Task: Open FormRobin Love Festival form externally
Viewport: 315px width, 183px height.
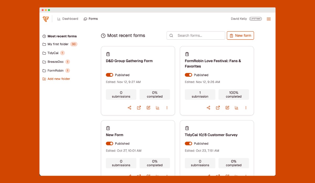Action: coord(218,108)
